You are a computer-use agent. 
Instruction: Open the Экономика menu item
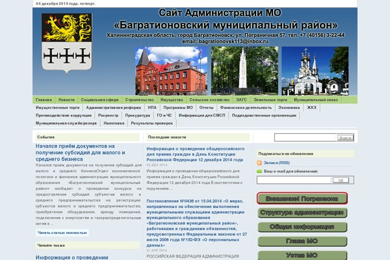(x=289, y=107)
